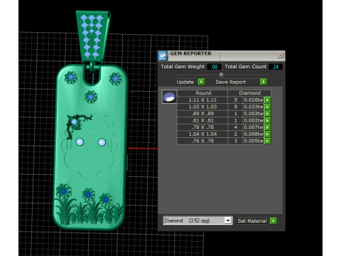Click the 0.005tw weight cell
Image resolution: width=341 pixels, height=256 pixels.
tap(254, 141)
